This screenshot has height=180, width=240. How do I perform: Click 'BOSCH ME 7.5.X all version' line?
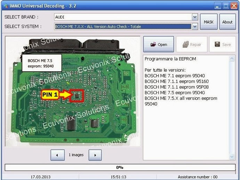pyautogui.click(x=181, y=101)
